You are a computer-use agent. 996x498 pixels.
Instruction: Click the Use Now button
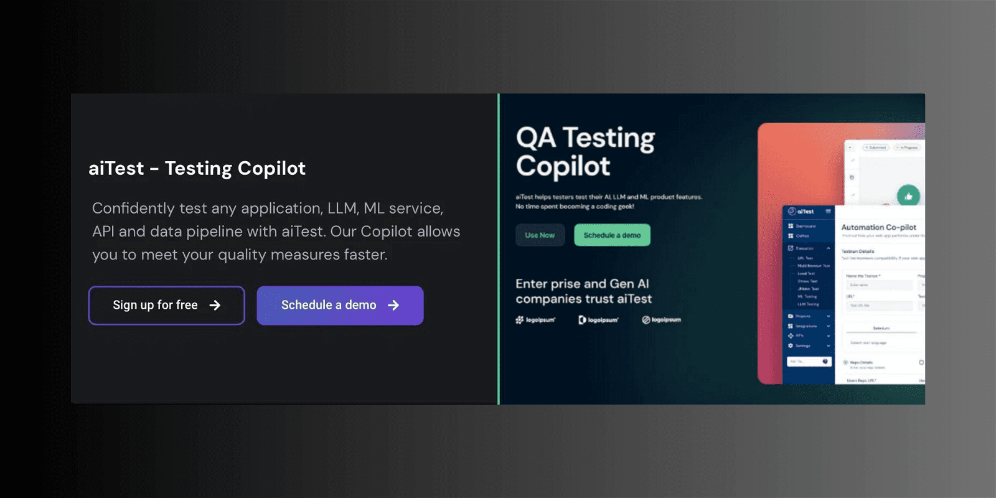539,235
